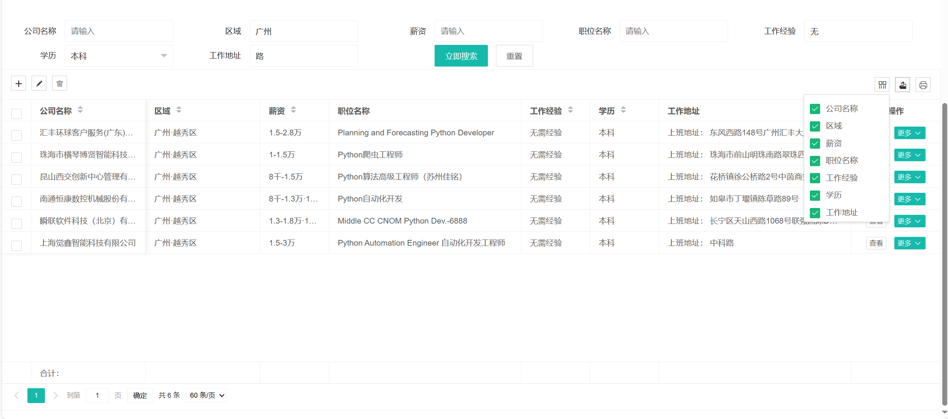Click the edit pencil toolbar icon

pos(39,83)
